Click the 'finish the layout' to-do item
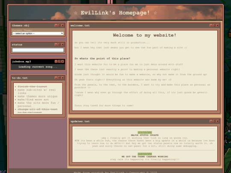This screenshot has width=231, height=173. (32, 86)
